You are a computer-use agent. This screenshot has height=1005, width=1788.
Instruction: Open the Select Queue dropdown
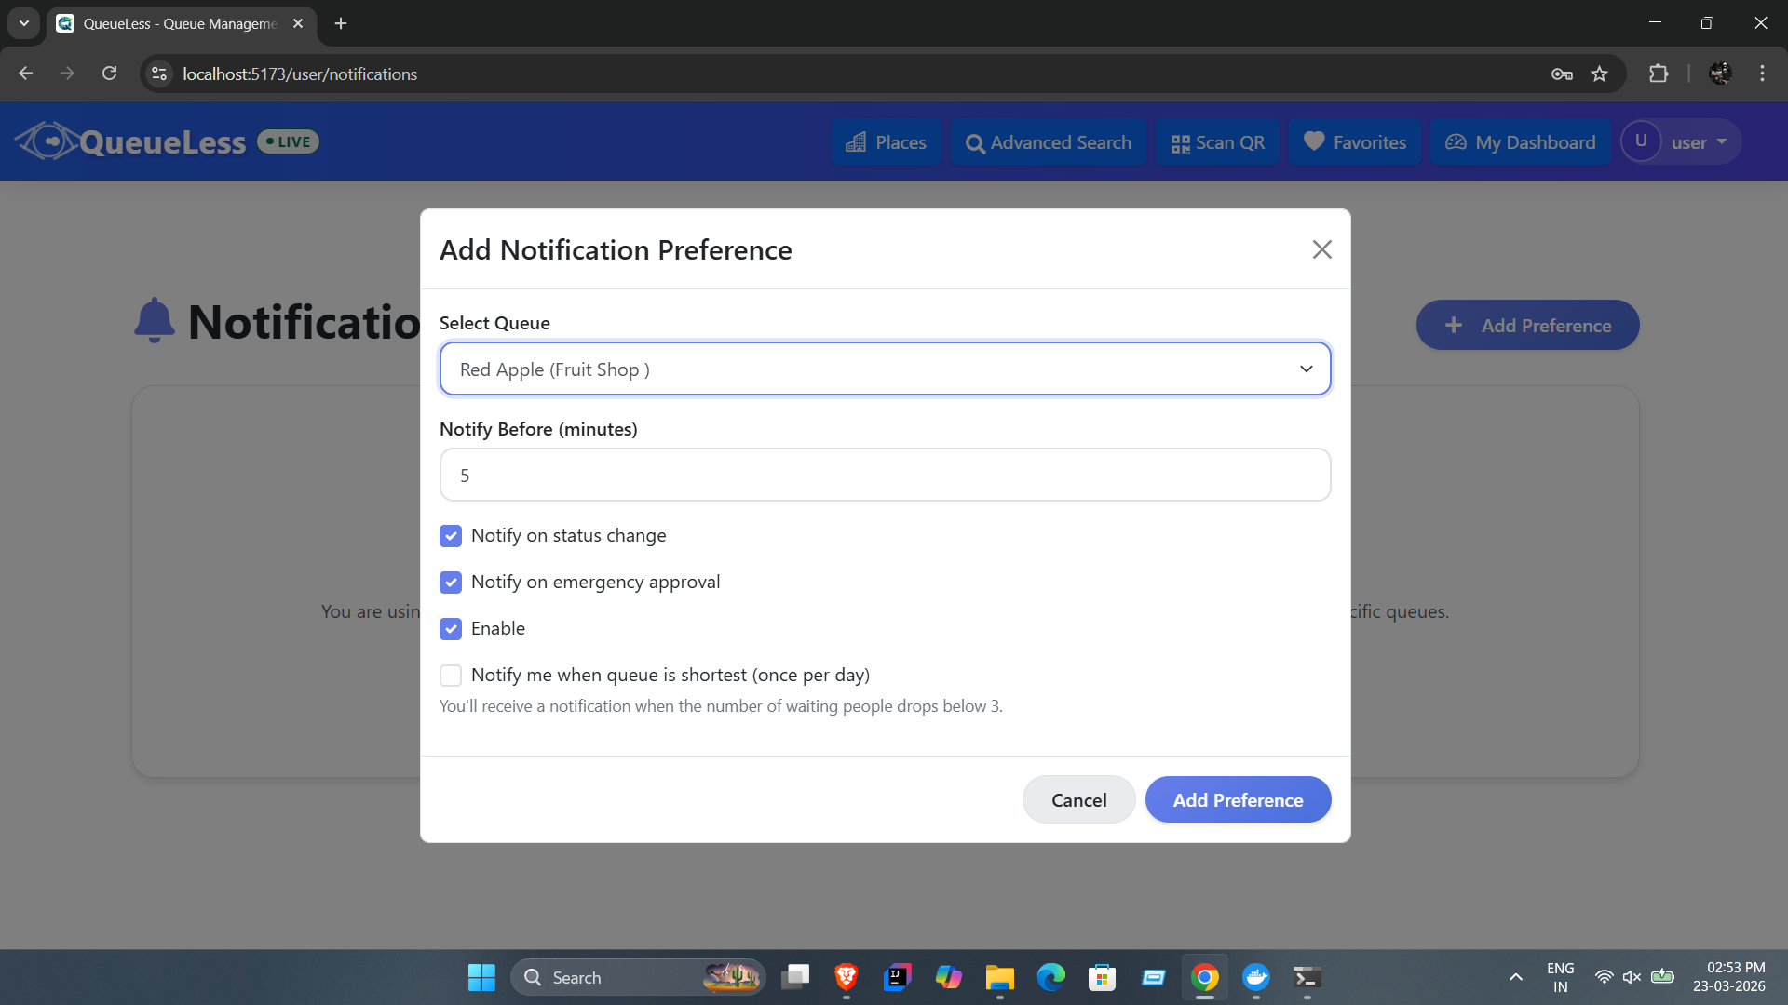(x=885, y=369)
